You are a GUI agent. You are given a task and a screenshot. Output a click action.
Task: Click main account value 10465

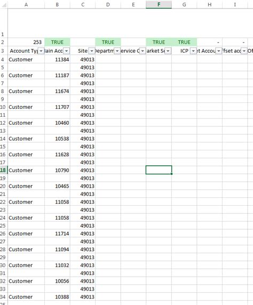(62, 186)
